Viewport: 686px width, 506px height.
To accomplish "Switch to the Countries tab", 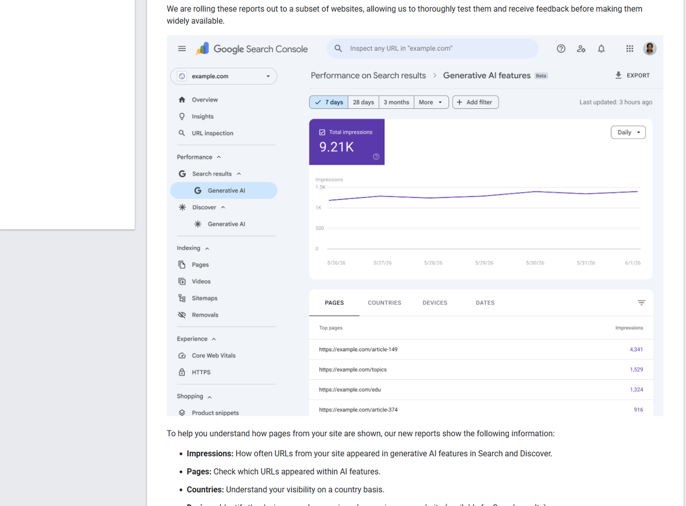I will [385, 302].
